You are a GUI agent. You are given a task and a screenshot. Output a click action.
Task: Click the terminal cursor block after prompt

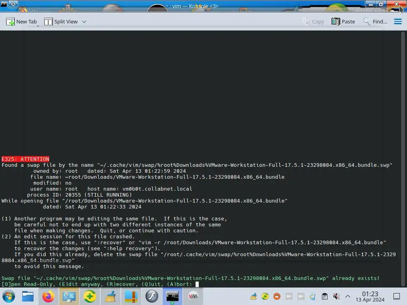(x=197, y=284)
